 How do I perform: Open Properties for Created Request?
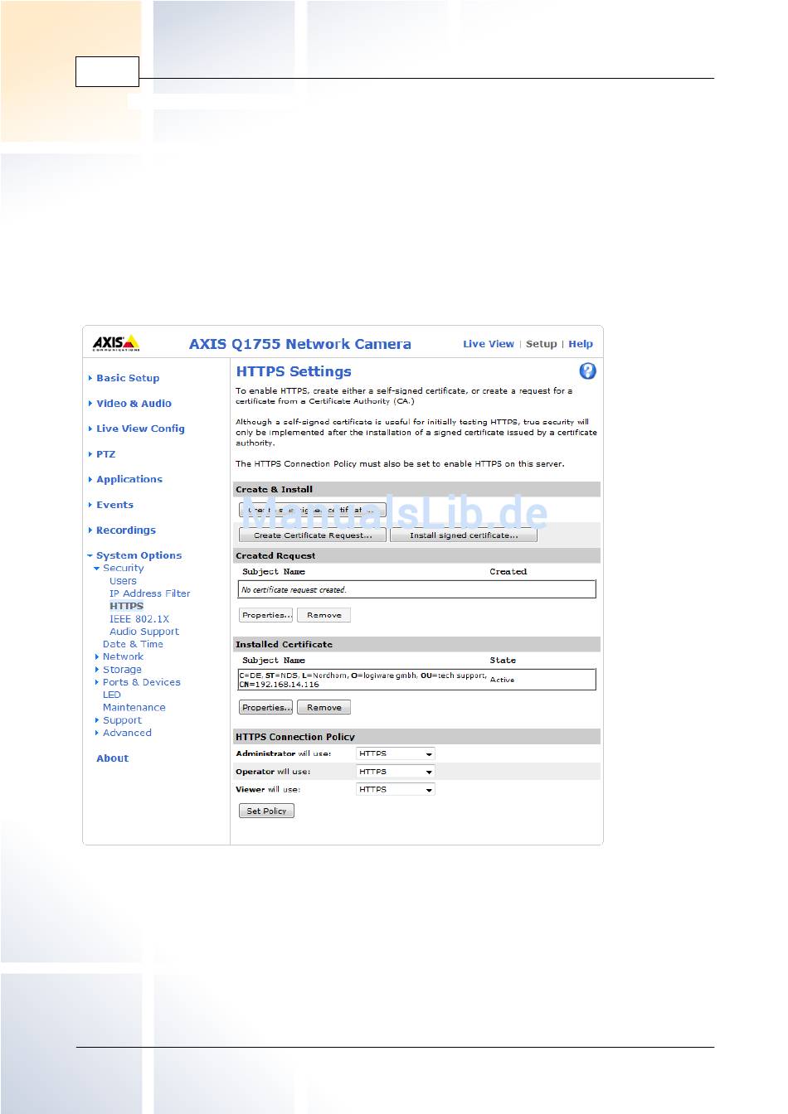coord(266,615)
